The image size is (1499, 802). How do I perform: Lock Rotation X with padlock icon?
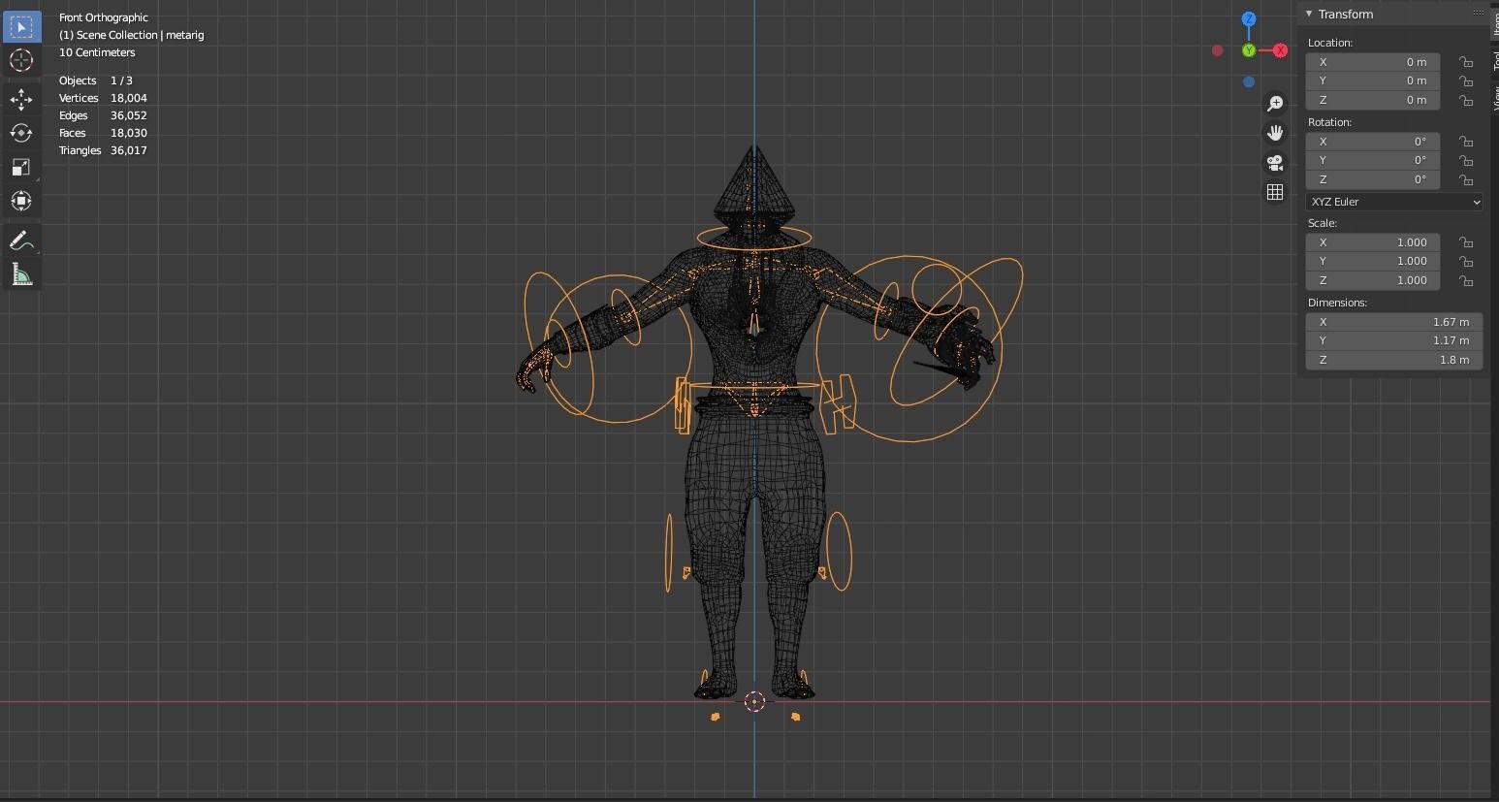(1466, 142)
